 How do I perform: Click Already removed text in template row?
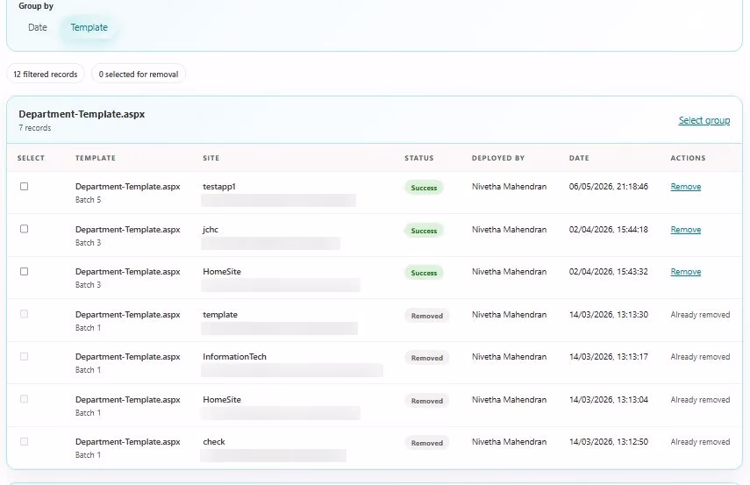click(700, 315)
